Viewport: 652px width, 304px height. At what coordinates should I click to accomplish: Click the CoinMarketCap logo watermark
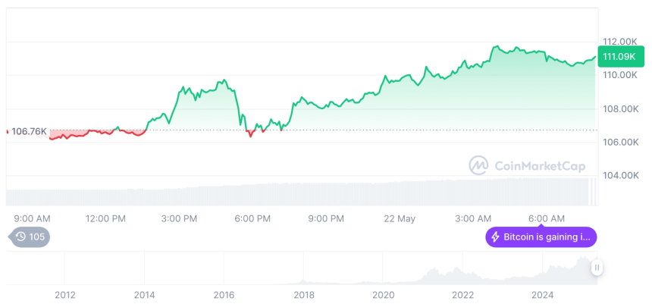pos(478,165)
